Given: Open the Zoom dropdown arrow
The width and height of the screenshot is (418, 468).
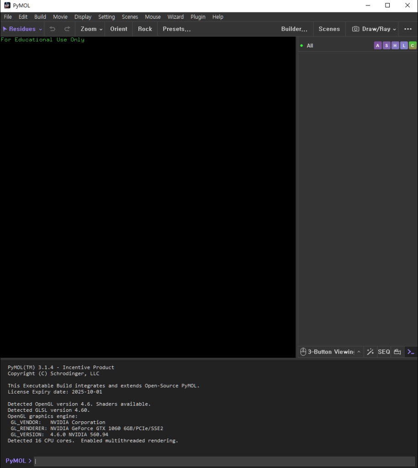Looking at the screenshot, I should [101, 29].
